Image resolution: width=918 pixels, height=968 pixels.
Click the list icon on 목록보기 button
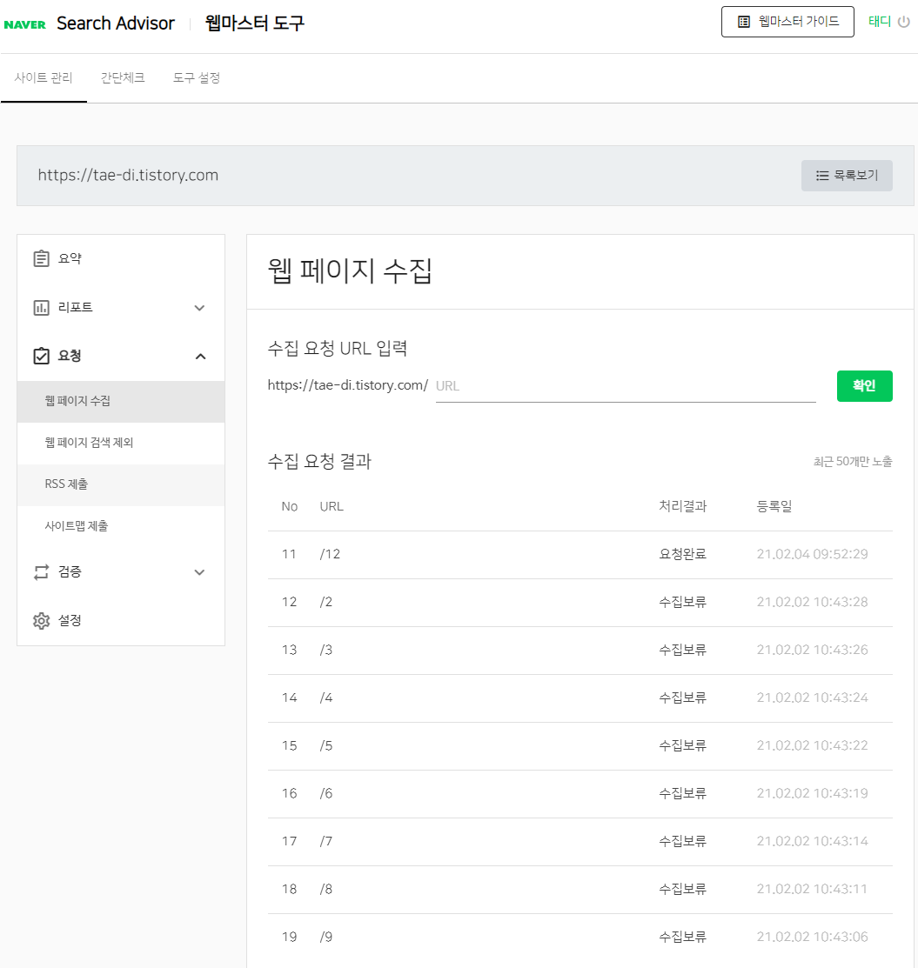821,176
